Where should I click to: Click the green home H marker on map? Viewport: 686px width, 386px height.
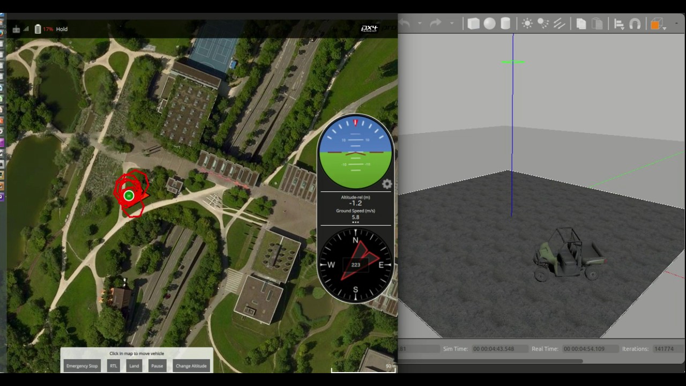[x=129, y=196]
